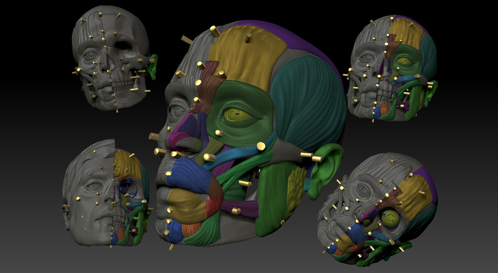Screen dimensions: 498x273
Task: Click the skull's exposed teeth on the top-left model
Action: click(x=122, y=84)
